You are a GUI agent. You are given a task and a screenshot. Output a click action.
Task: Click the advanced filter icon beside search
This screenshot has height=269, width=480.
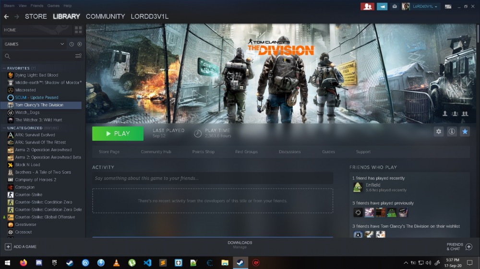[78, 56]
